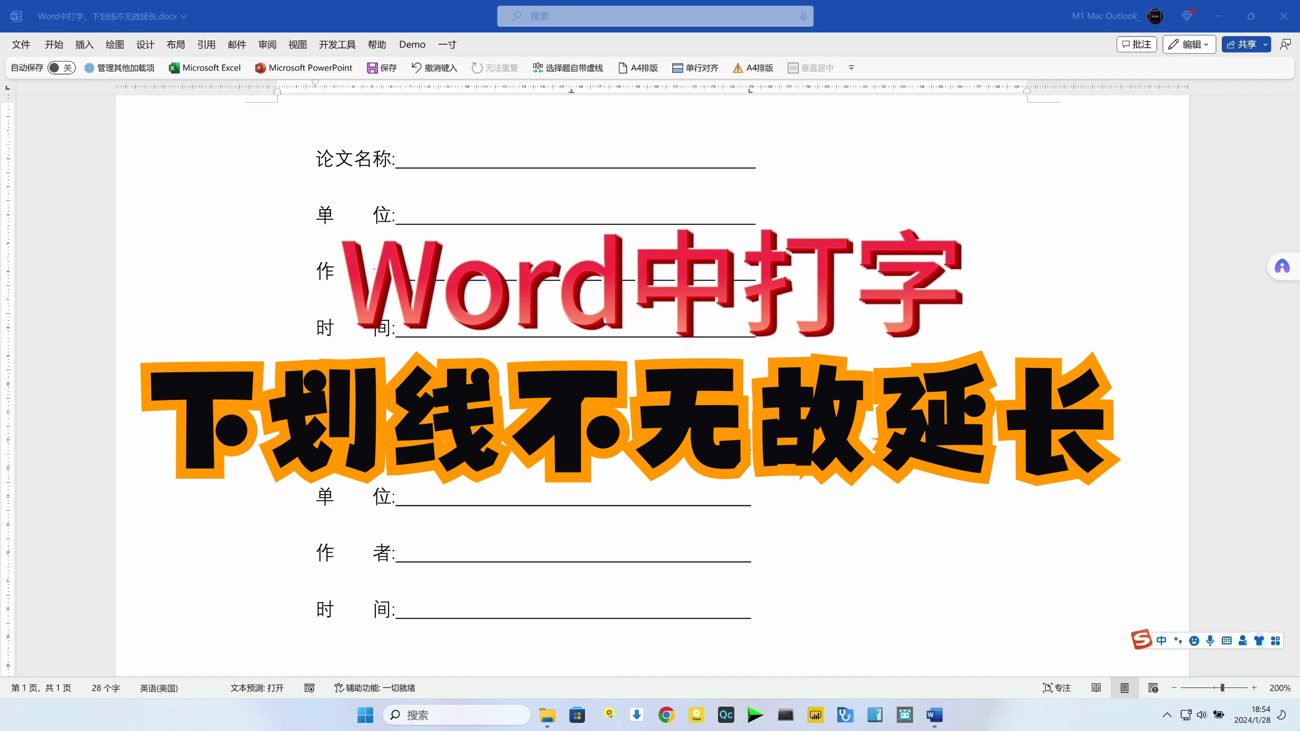Switch to Read Mode view icon
Screen dimensions: 1300x731
point(1096,688)
